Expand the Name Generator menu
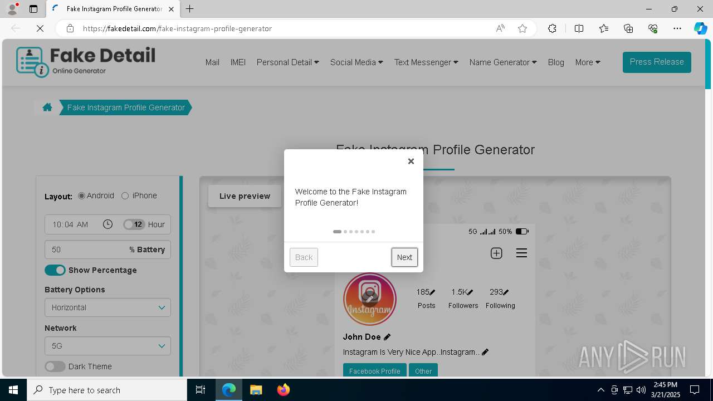The height and width of the screenshot is (401, 713). pos(503,62)
